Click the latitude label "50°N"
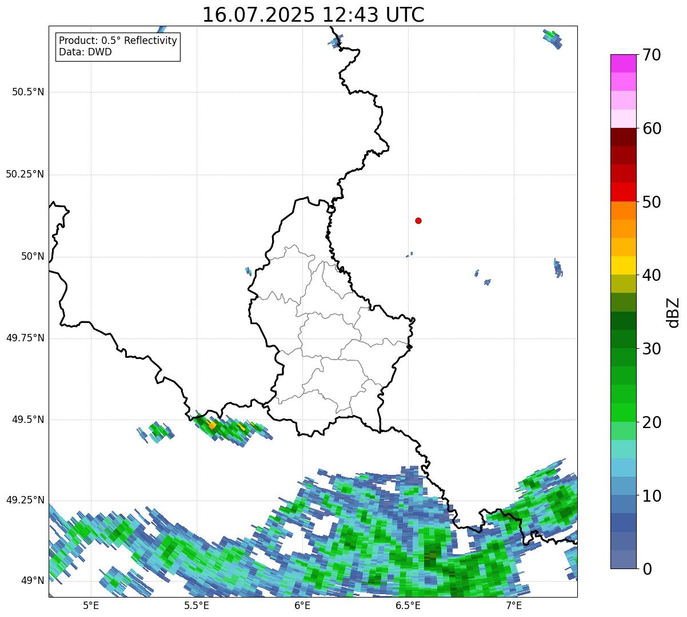687x617 pixels. click(x=33, y=256)
